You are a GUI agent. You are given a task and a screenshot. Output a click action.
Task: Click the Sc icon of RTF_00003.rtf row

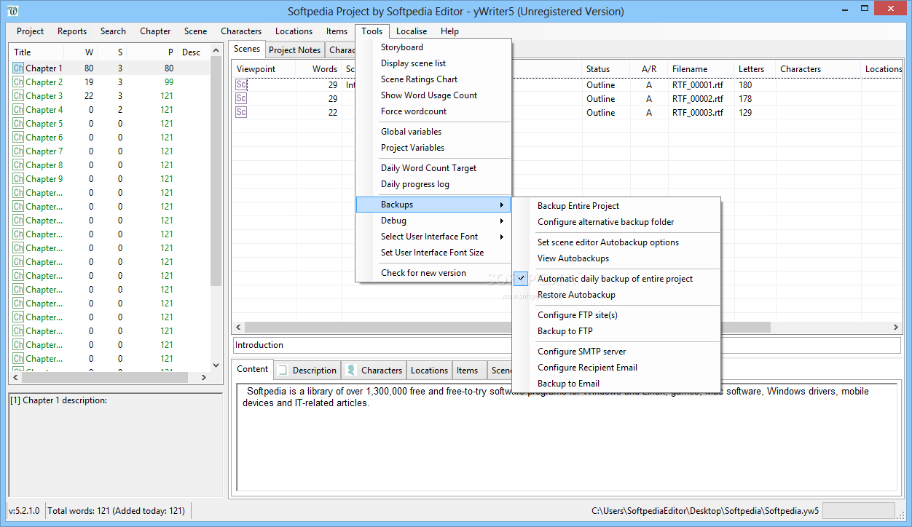[x=241, y=112]
